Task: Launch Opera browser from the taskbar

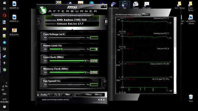Action: tap(4, 15)
